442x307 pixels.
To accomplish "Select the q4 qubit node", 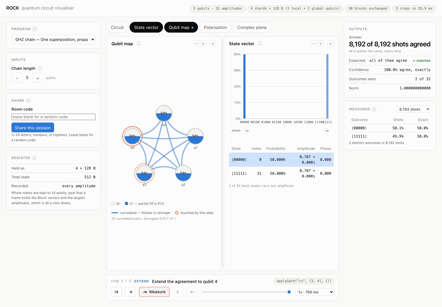I will 132,136.
